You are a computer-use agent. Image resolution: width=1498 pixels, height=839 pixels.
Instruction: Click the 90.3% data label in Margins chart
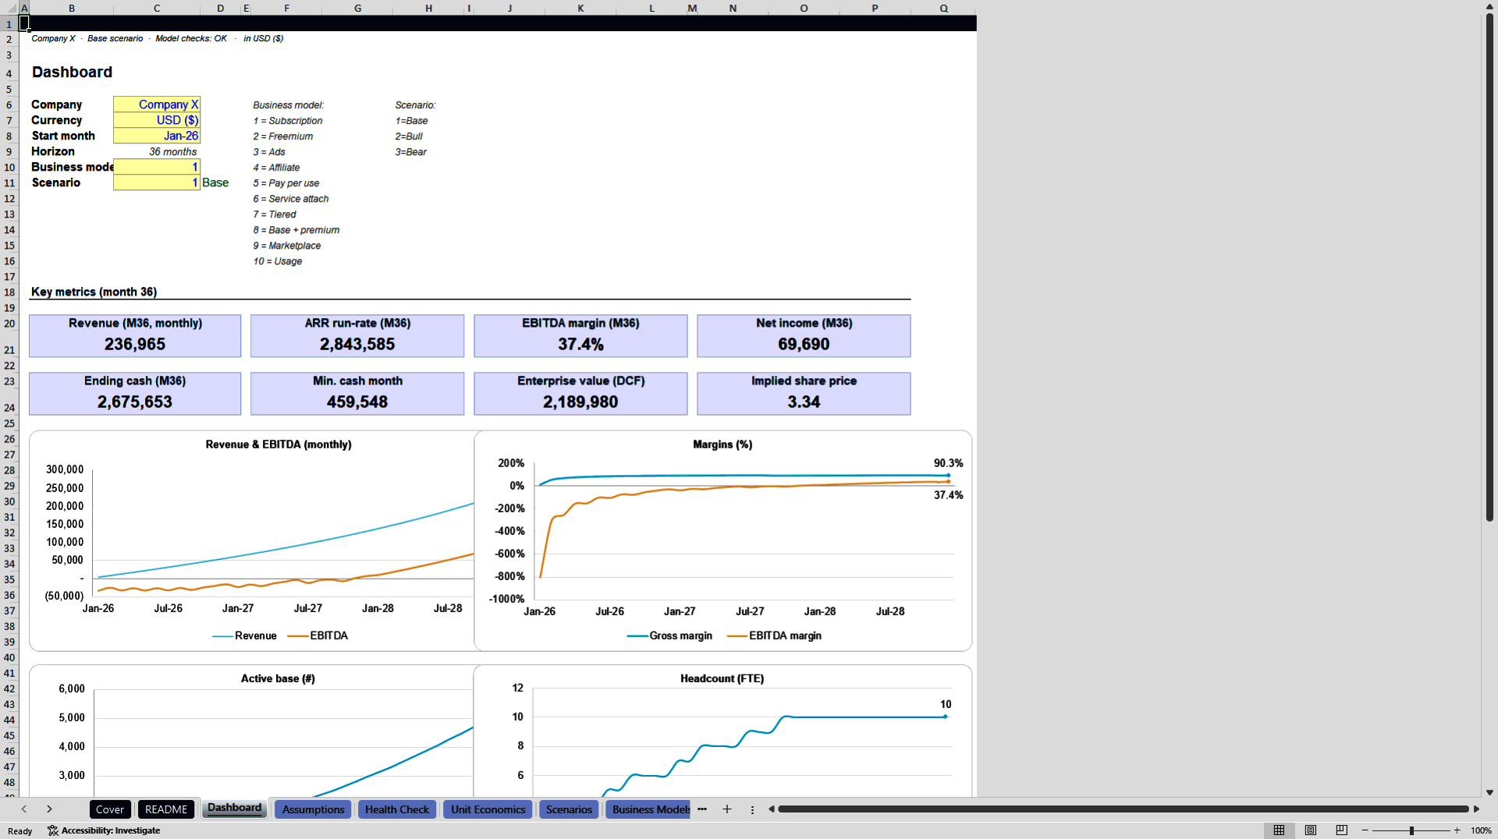(948, 463)
